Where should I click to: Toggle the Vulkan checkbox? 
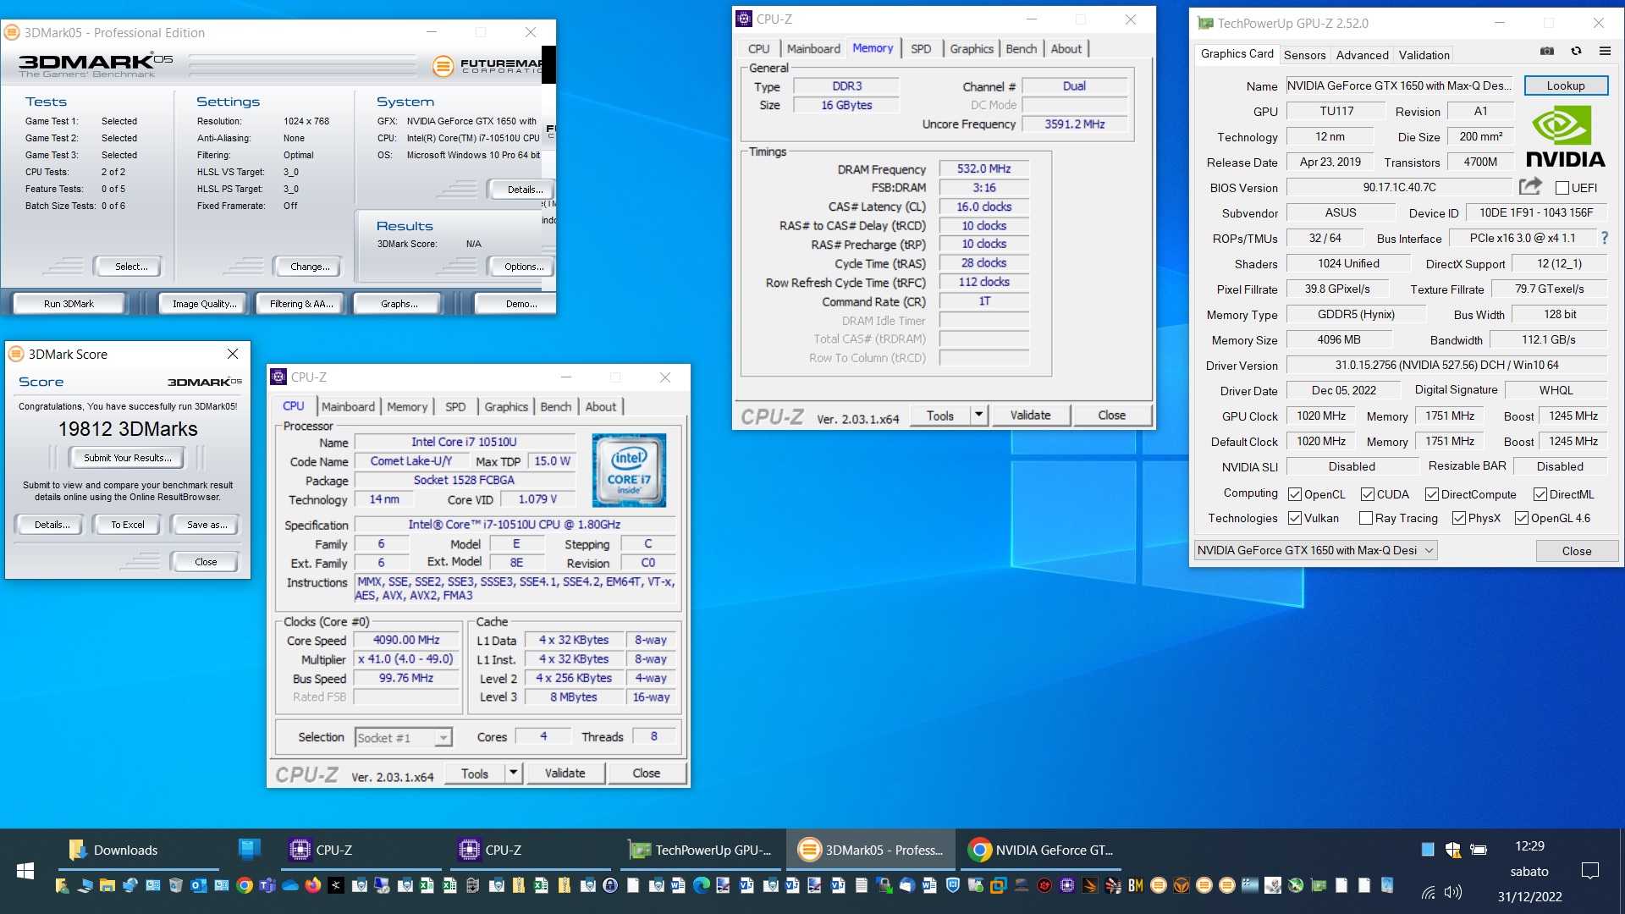[1295, 518]
